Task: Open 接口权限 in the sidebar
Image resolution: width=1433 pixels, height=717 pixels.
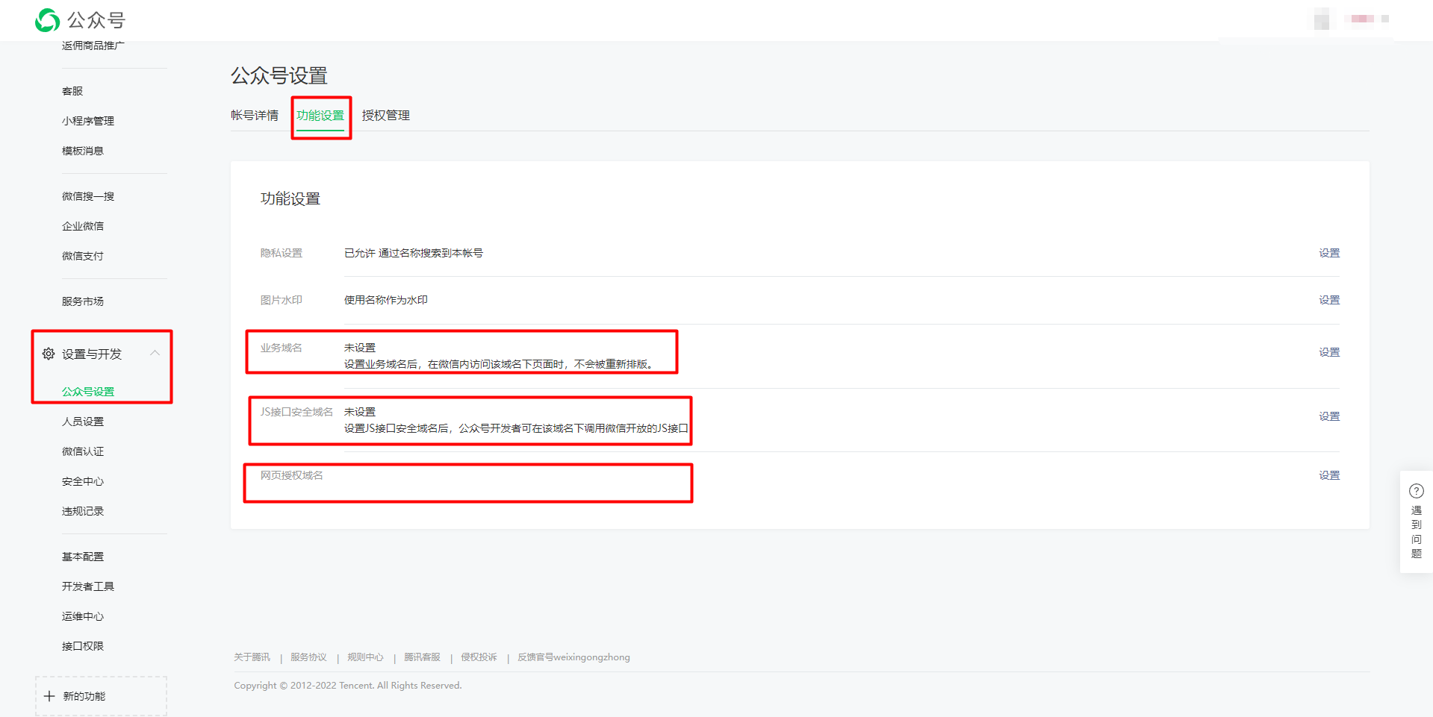Action: pos(83,646)
